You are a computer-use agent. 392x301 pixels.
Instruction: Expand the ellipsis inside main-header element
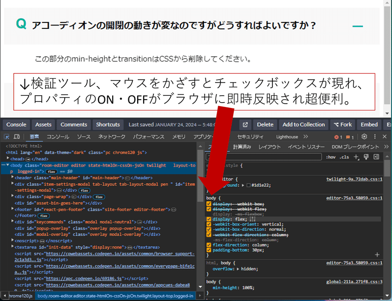[x=127, y=178]
